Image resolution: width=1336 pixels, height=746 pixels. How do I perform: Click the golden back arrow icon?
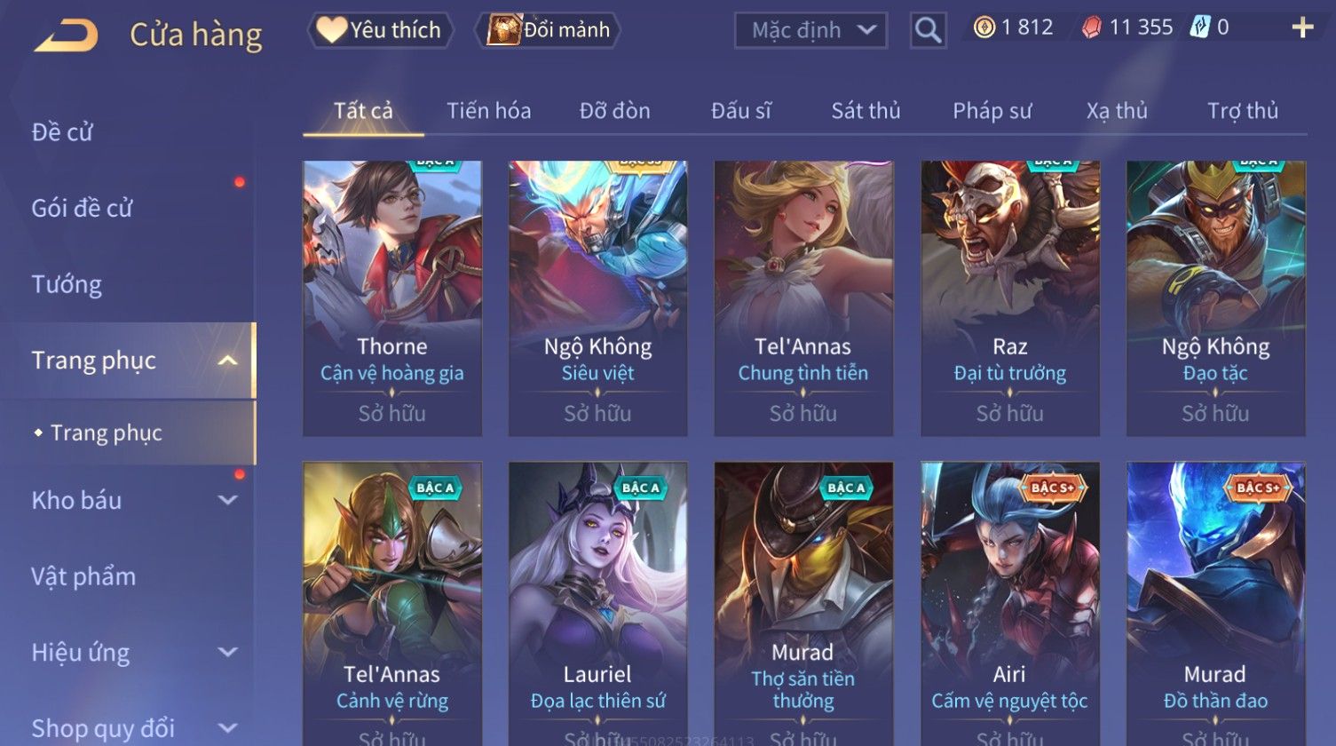point(67,35)
